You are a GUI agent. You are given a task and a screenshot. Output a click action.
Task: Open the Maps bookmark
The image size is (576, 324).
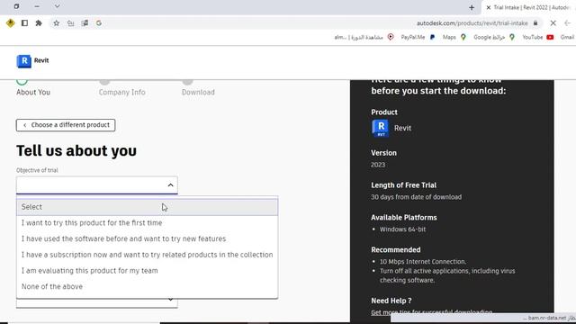click(454, 37)
